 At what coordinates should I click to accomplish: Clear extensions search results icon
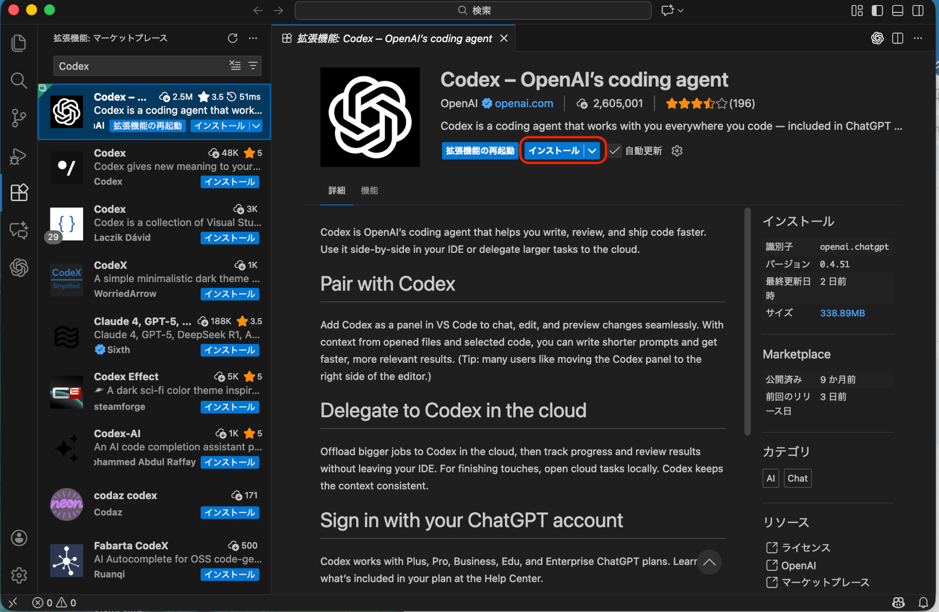pos(235,66)
